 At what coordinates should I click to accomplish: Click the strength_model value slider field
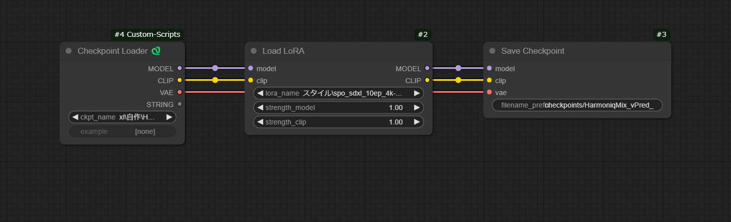(338, 108)
